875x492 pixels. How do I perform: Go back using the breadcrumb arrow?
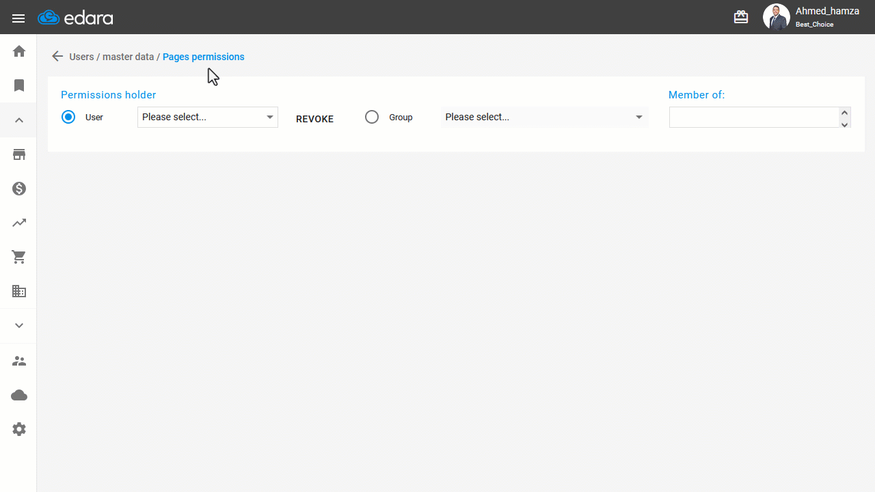pyautogui.click(x=57, y=57)
